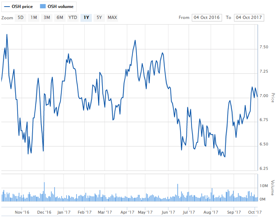This screenshot has width=276, height=217.
Task: Set zoom range to 5D
Action: pos(21,18)
